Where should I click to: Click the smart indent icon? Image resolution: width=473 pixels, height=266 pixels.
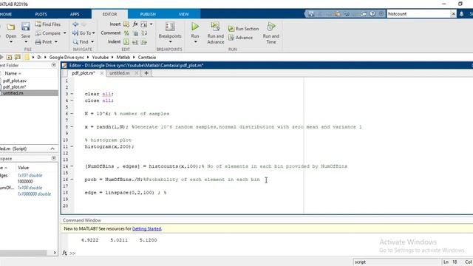click(x=126, y=42)
